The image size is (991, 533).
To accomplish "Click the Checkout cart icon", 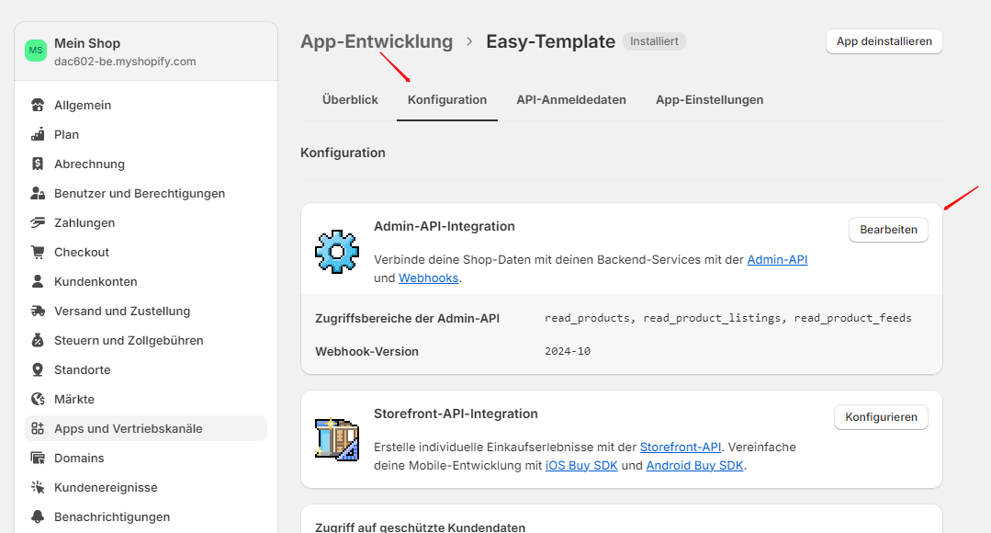I will pos(38,252).
